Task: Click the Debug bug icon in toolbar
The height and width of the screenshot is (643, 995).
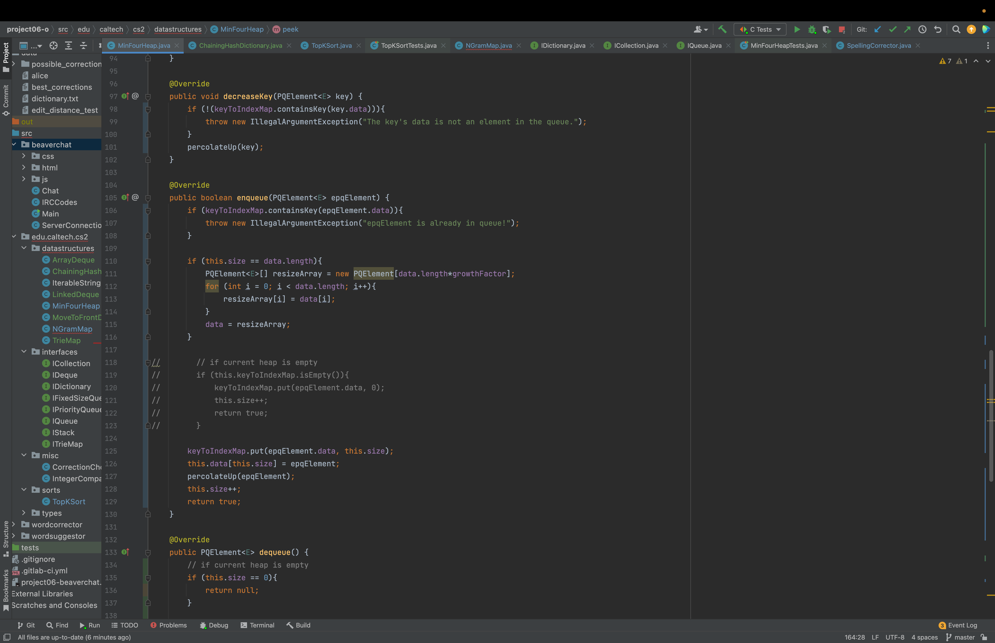Action: tap(812, 30)
